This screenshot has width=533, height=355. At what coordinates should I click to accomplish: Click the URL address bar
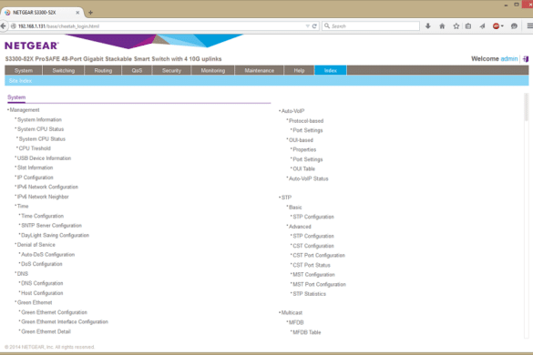point(159,26)
